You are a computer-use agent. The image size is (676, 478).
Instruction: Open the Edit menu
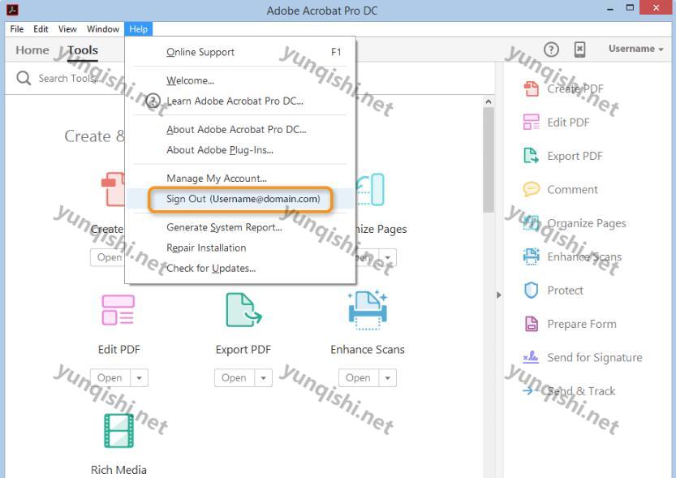click(41, 29)
